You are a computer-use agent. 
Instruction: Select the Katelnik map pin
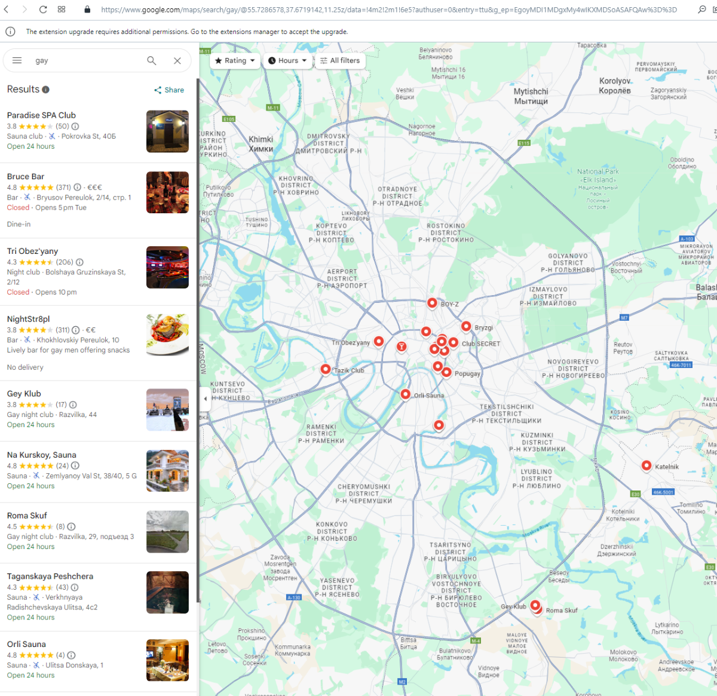tap(646, 466)
